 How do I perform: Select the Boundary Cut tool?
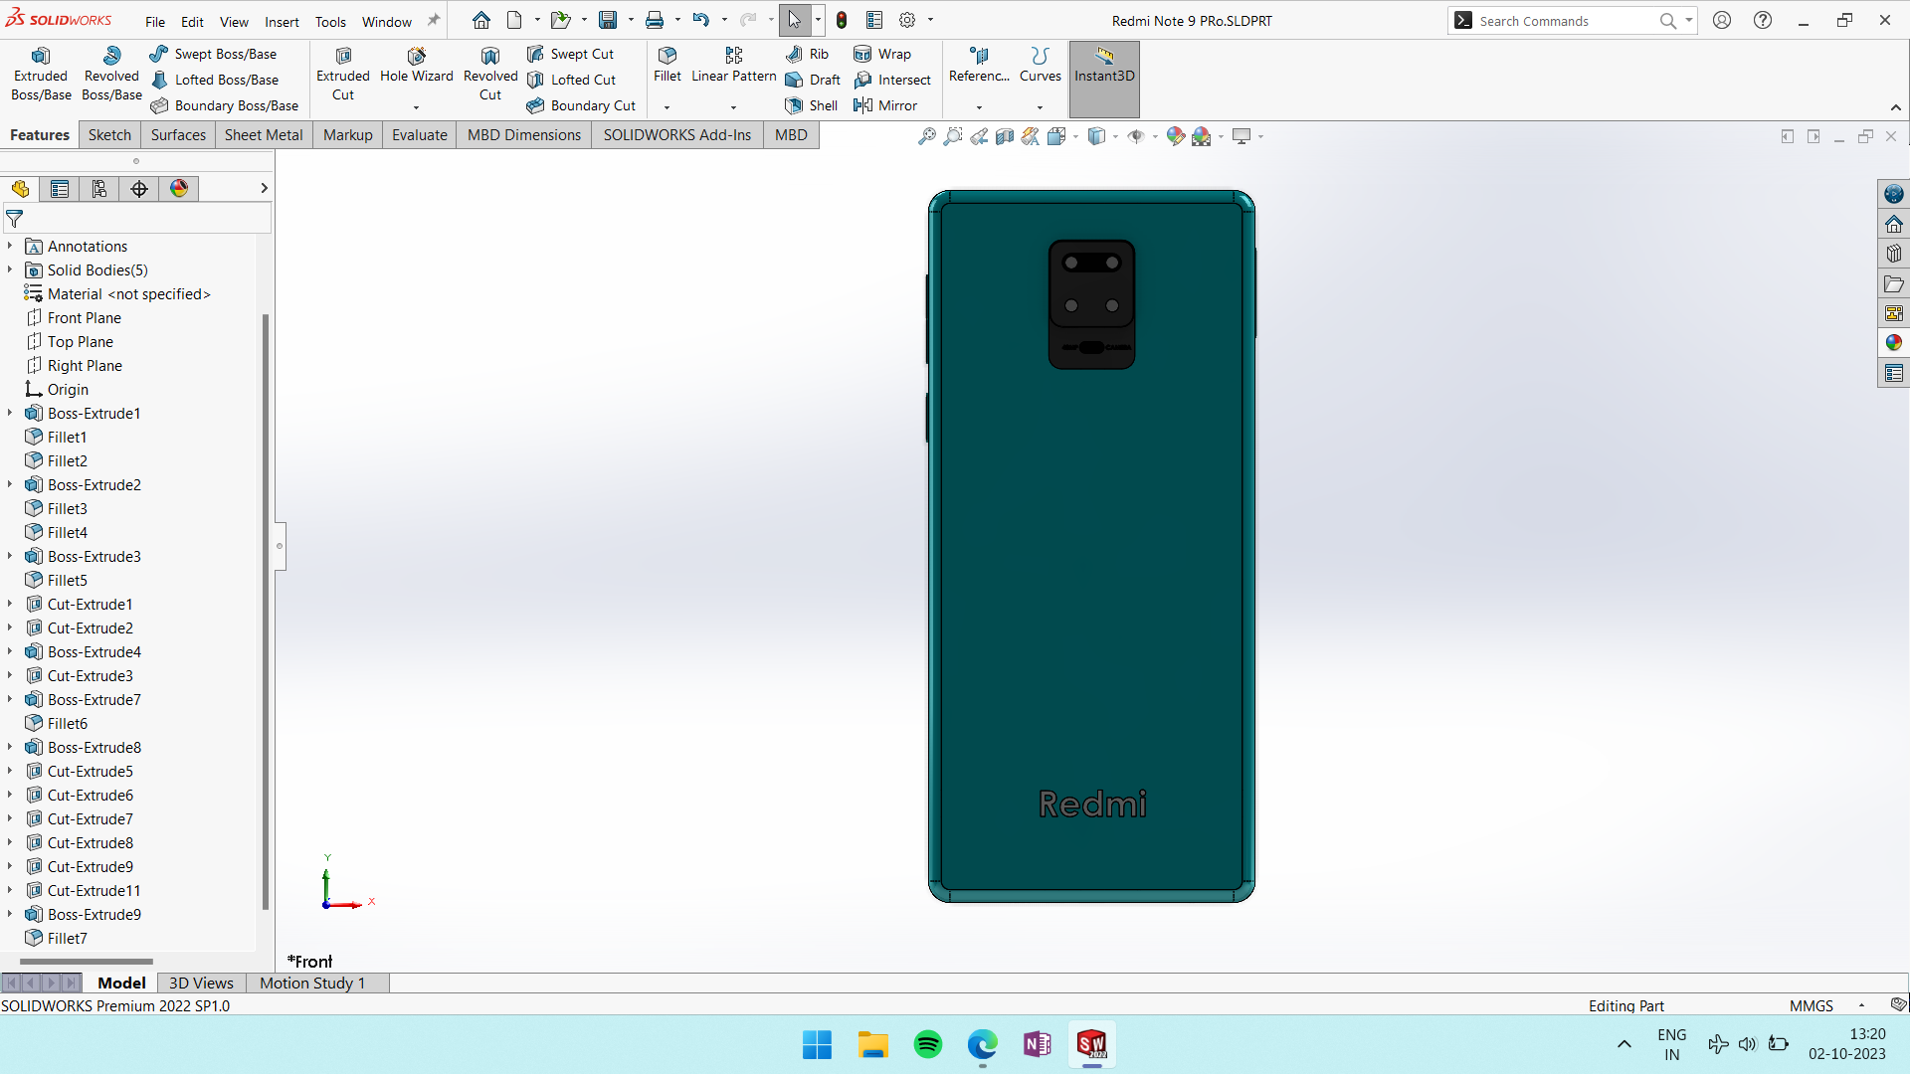tap(581, 105)
